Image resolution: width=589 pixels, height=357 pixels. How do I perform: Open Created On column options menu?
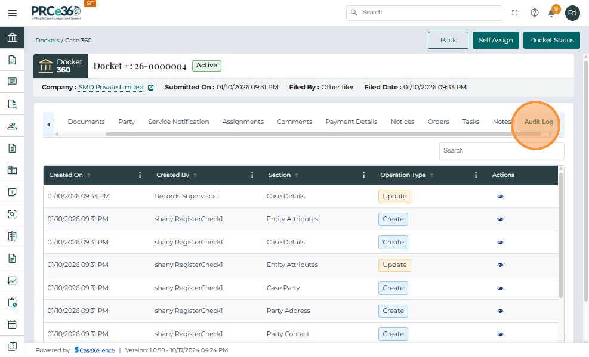click(140, 175)
